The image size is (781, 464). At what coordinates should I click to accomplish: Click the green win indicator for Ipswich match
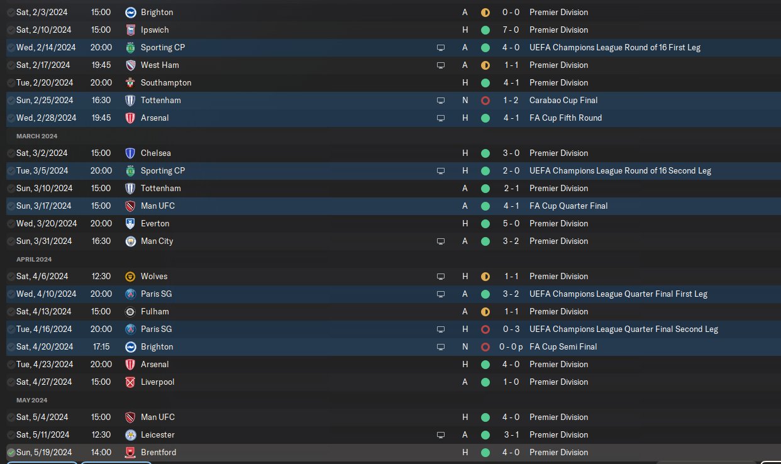pos(485,30)
